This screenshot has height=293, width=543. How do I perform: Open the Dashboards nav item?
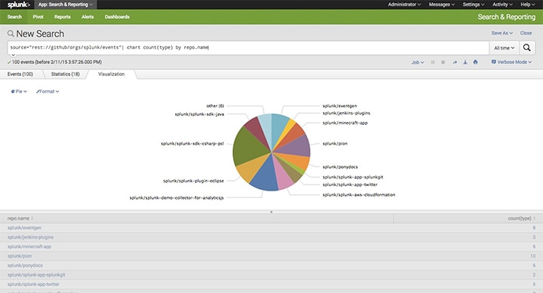117,17
